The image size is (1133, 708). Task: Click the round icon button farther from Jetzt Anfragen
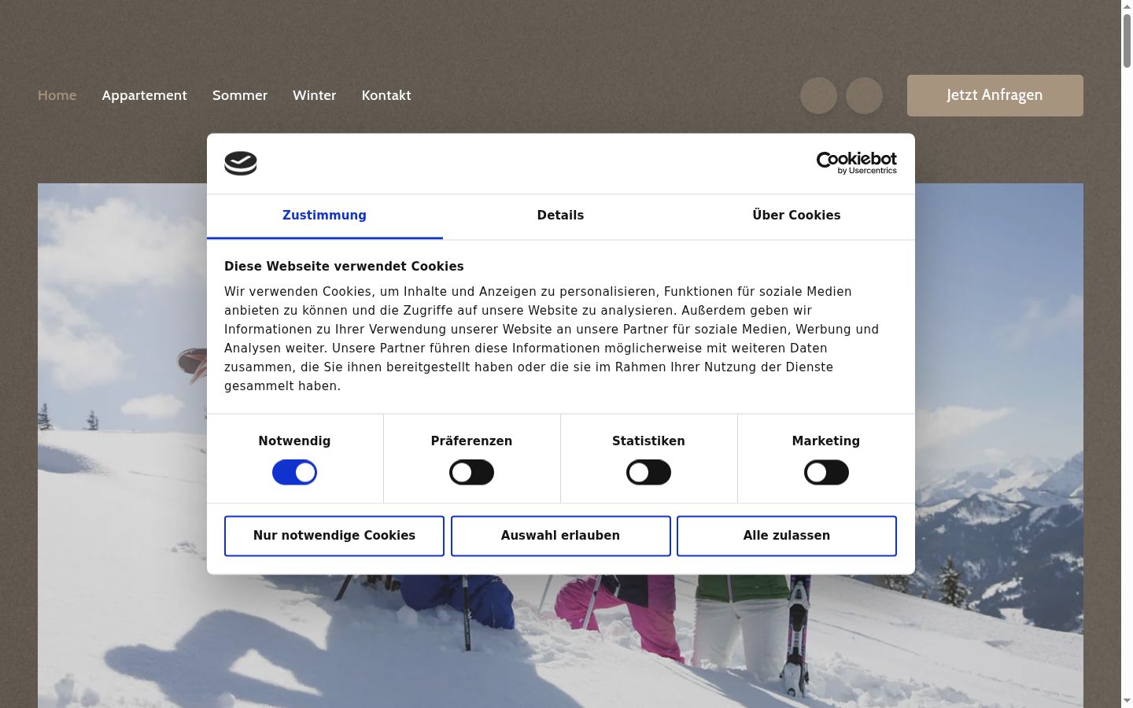click(x=818, y=95)
